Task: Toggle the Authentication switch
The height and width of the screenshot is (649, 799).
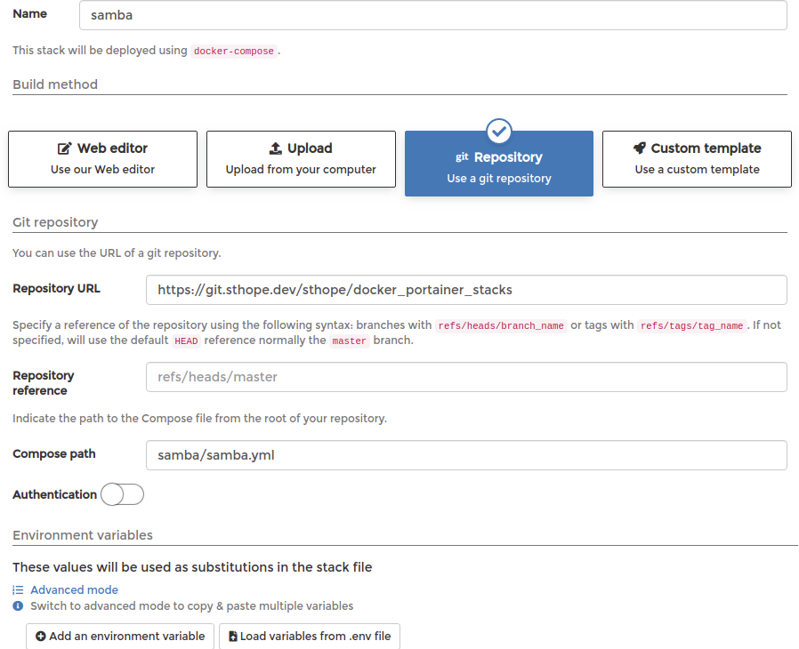Action: 122,494
